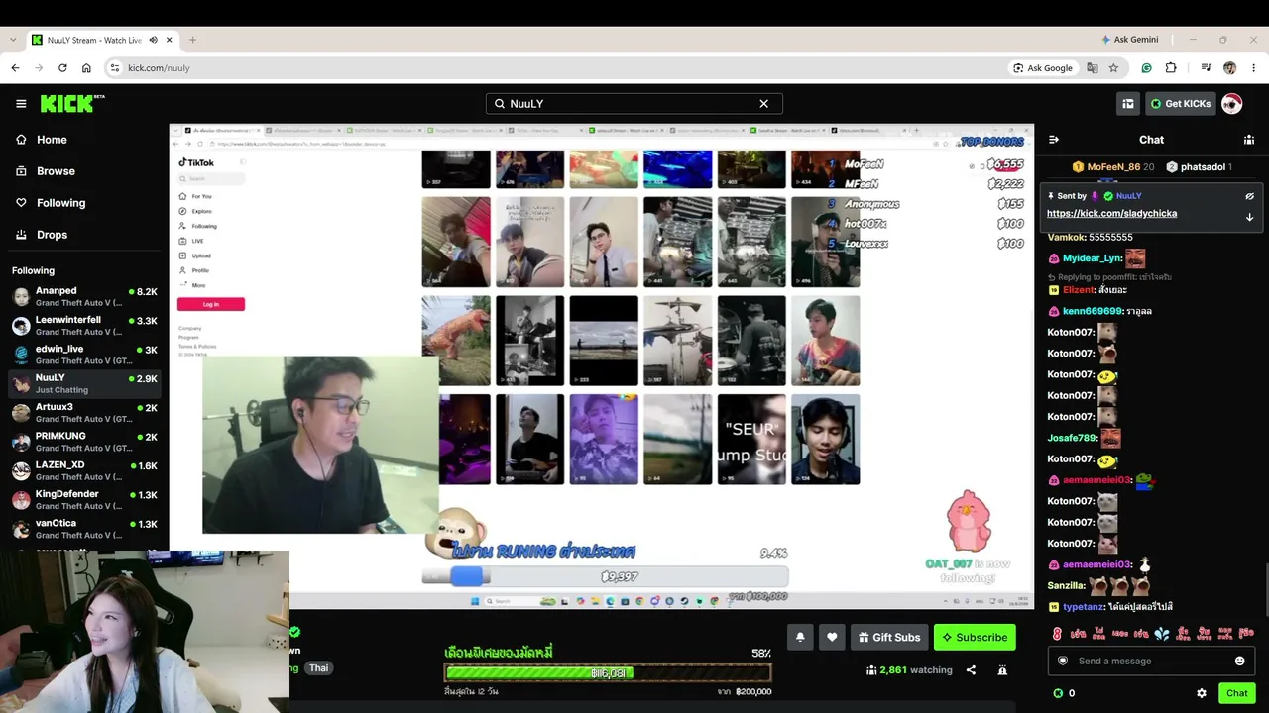Open Chrome three-dot menu

pyautogui.click(x=1254, y=68)
